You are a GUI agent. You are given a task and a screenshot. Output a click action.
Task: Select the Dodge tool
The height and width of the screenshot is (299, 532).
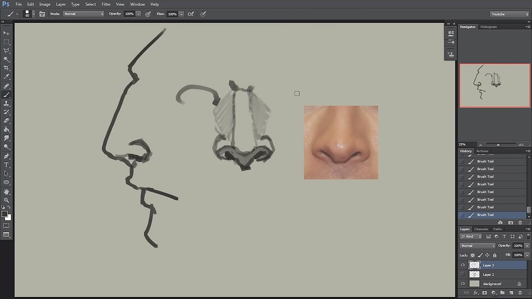[7, 147]
